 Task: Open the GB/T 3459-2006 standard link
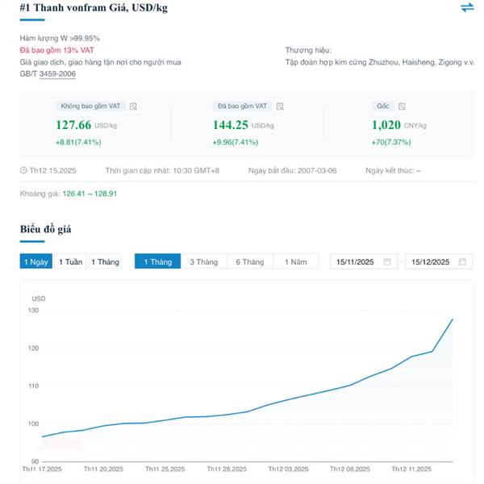tap(57, 73)
